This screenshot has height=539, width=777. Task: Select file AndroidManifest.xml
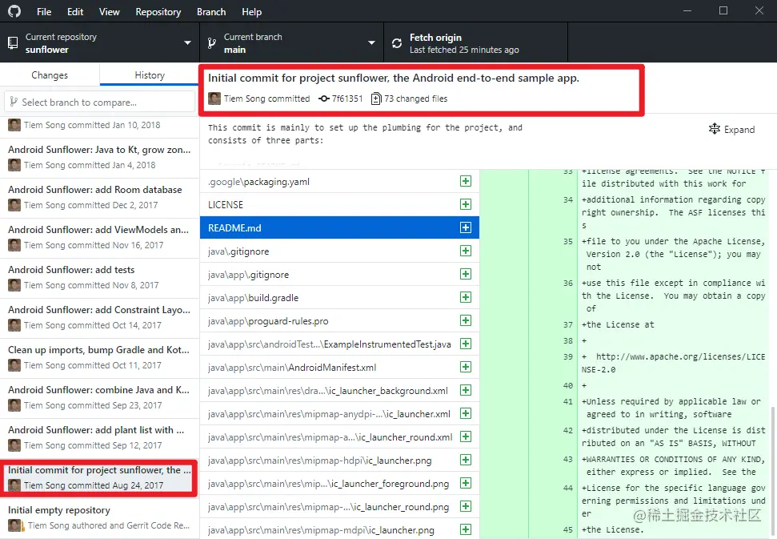point(339,368)
